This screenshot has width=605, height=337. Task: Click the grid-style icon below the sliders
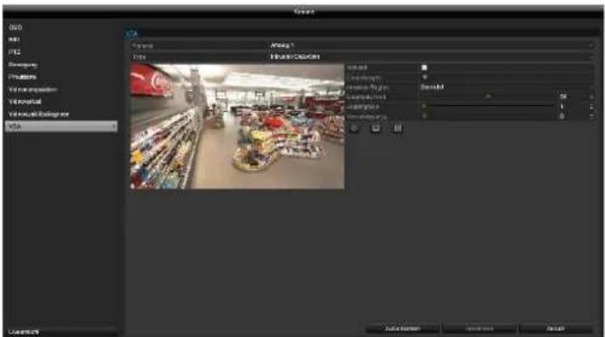pos(397,128)
